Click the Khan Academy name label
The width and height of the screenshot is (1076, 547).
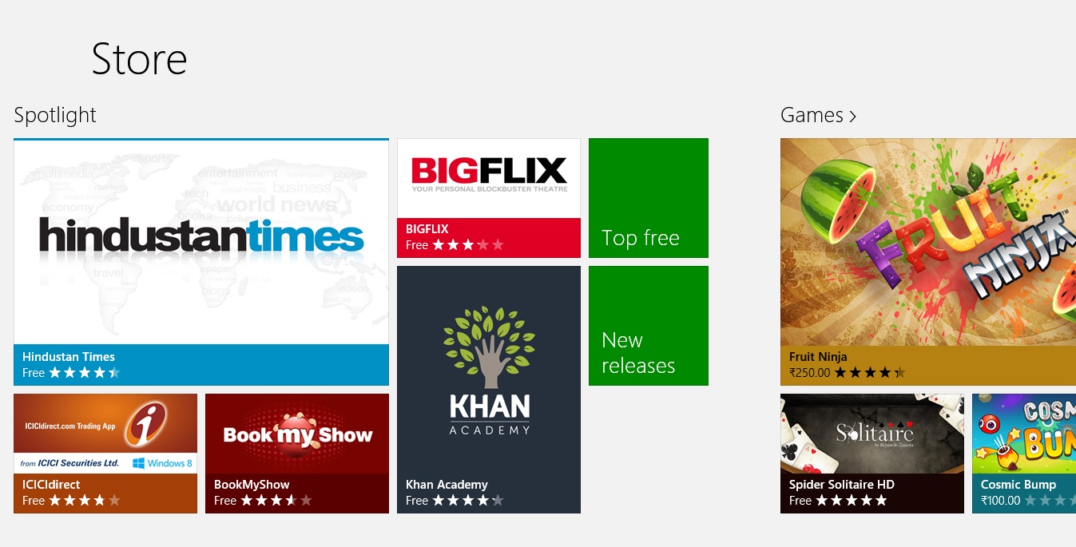click(x=447, y=485)
